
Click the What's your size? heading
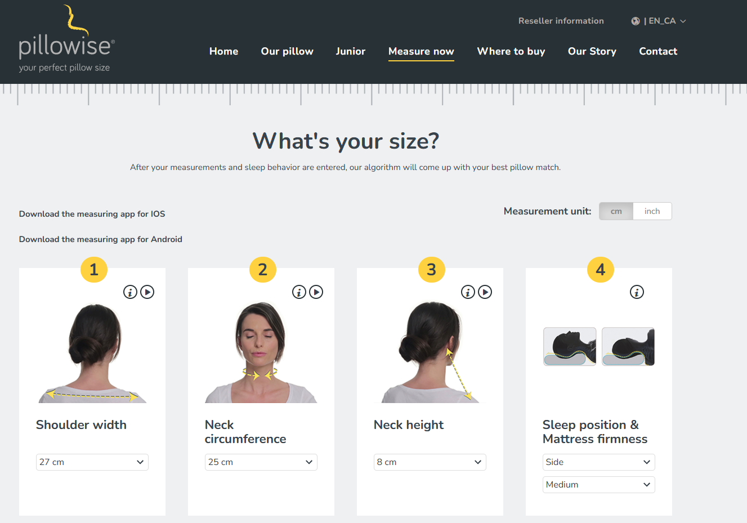tap(346, 141)
